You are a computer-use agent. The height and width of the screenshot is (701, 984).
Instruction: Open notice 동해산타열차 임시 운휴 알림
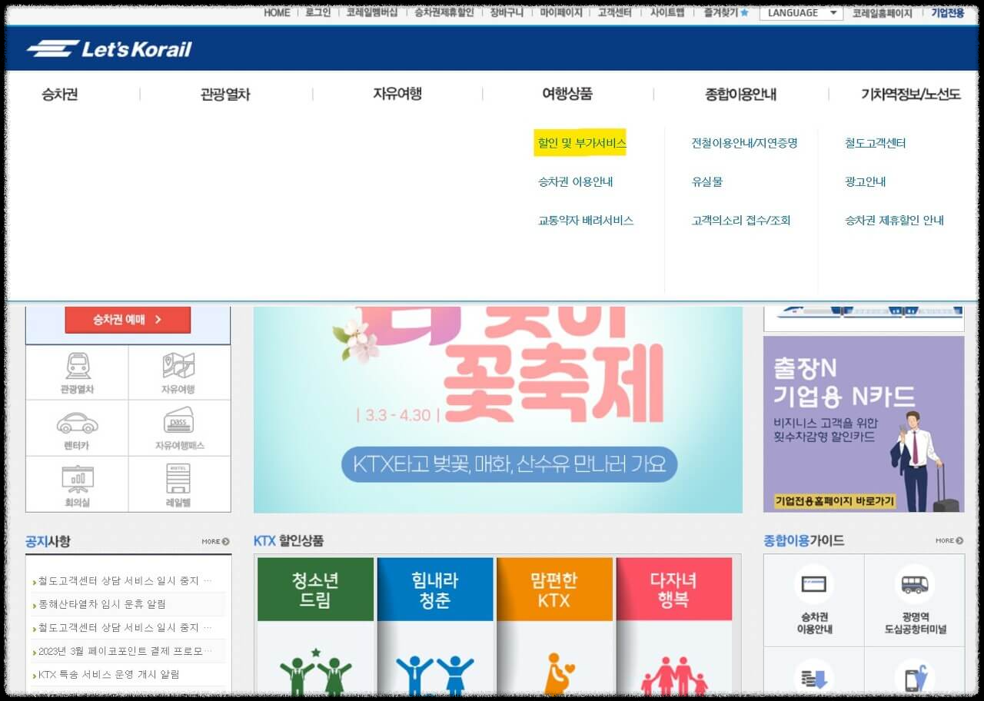[102, 604]
